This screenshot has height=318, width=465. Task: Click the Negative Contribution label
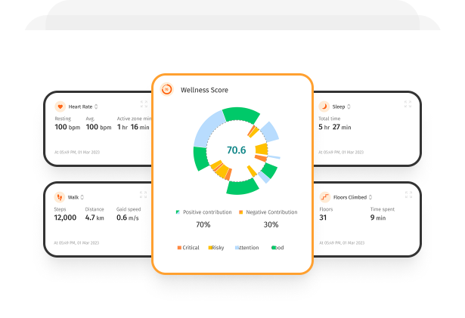(x=271, y=212)
